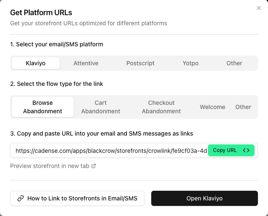
Task: Open How to Link to Storefronts guide
Action: coord(77,198)
